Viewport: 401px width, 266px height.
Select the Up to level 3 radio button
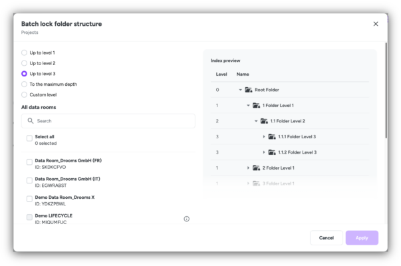[24, 74]
